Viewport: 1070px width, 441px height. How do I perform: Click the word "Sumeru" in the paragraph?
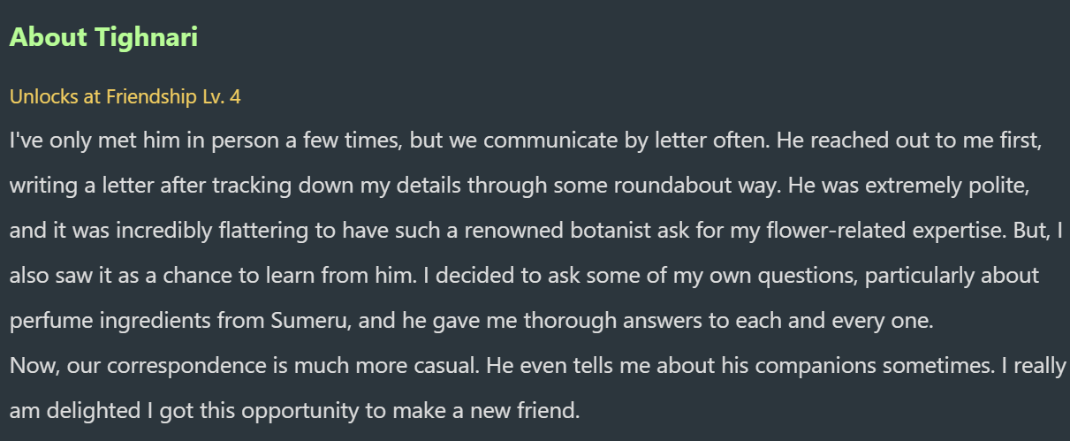[x=315, y=321]
